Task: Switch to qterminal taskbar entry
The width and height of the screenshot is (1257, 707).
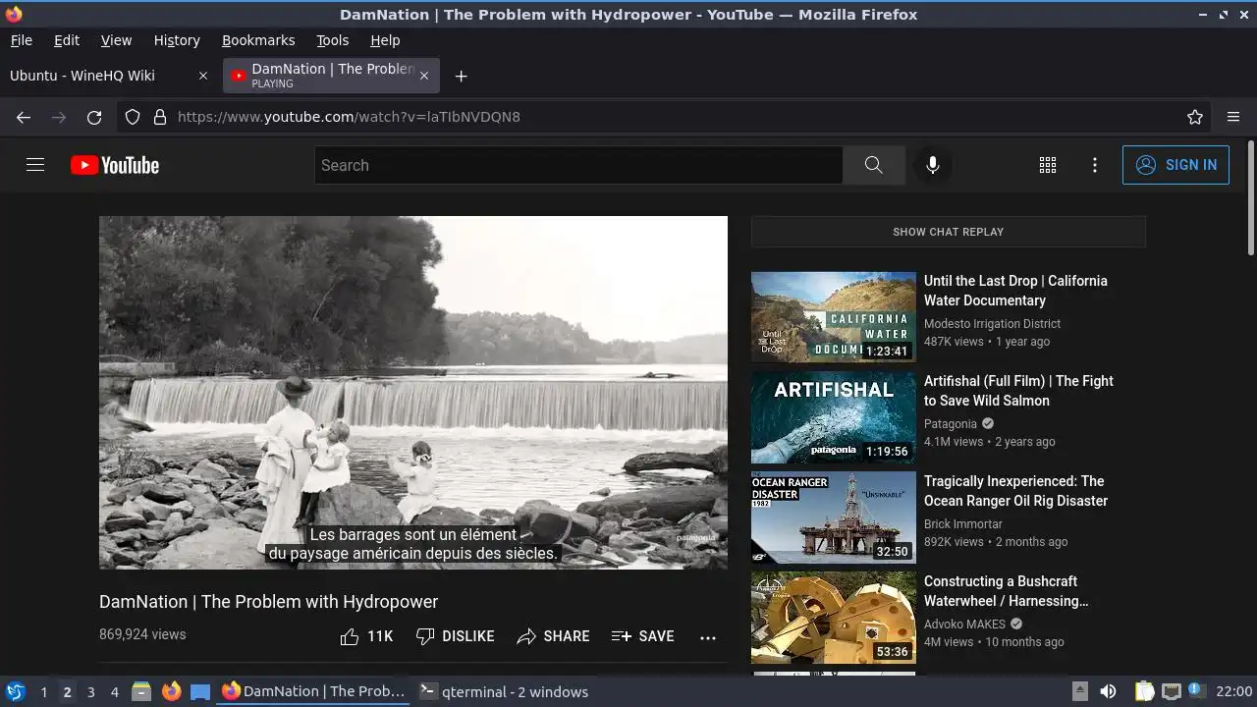Action: [504, 691]
